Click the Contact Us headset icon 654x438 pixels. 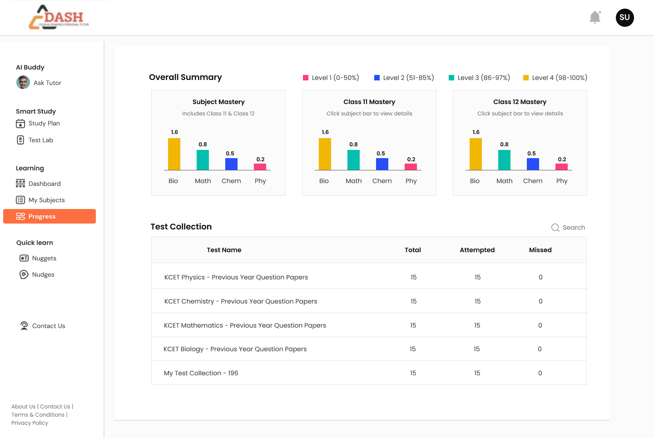(24, 326)
